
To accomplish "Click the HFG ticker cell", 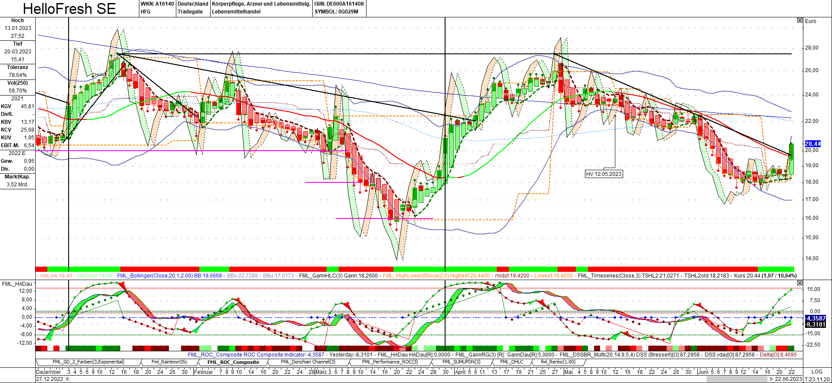I will coord(145,12).
